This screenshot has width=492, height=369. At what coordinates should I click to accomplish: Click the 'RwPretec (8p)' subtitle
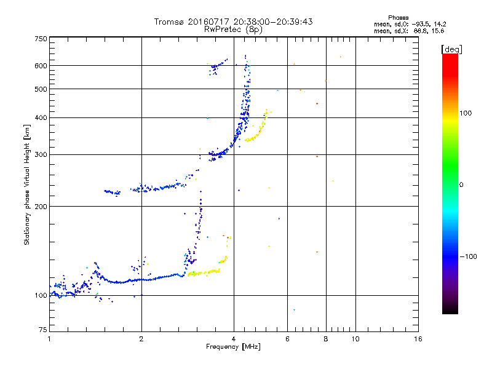pyautogui.click(x=233, y=30)
